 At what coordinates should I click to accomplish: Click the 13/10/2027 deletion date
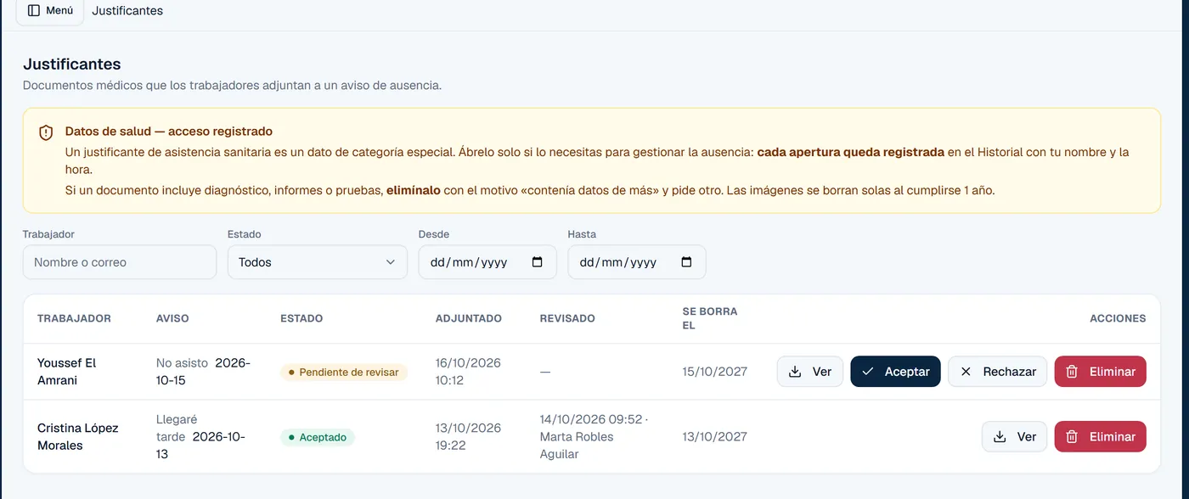click(x=715, y=437)
